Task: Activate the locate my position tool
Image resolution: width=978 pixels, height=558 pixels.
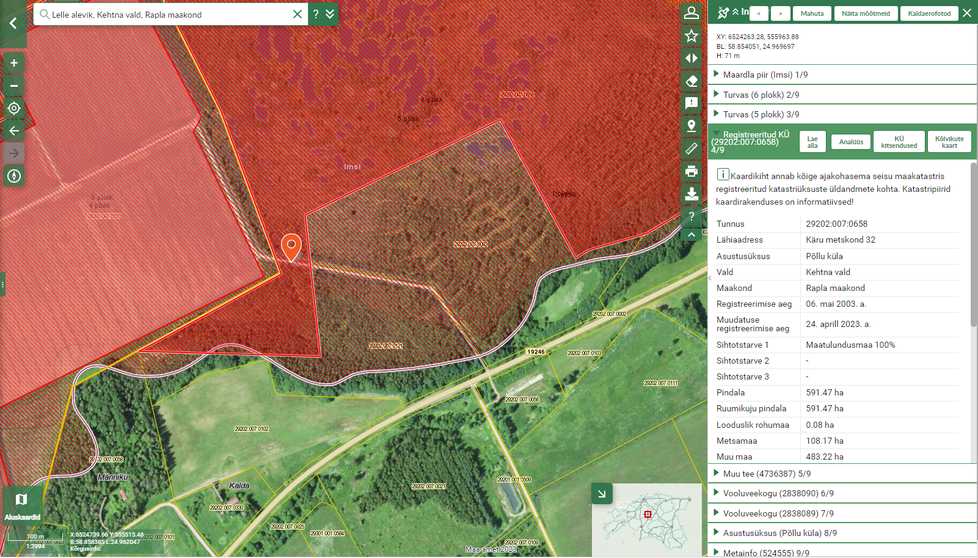Action: pos(13,108)
